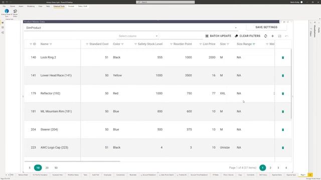This screenshot has width=321, height=180.
Task: Click the BATCH UPDATE button
Action: click(218, 36)
